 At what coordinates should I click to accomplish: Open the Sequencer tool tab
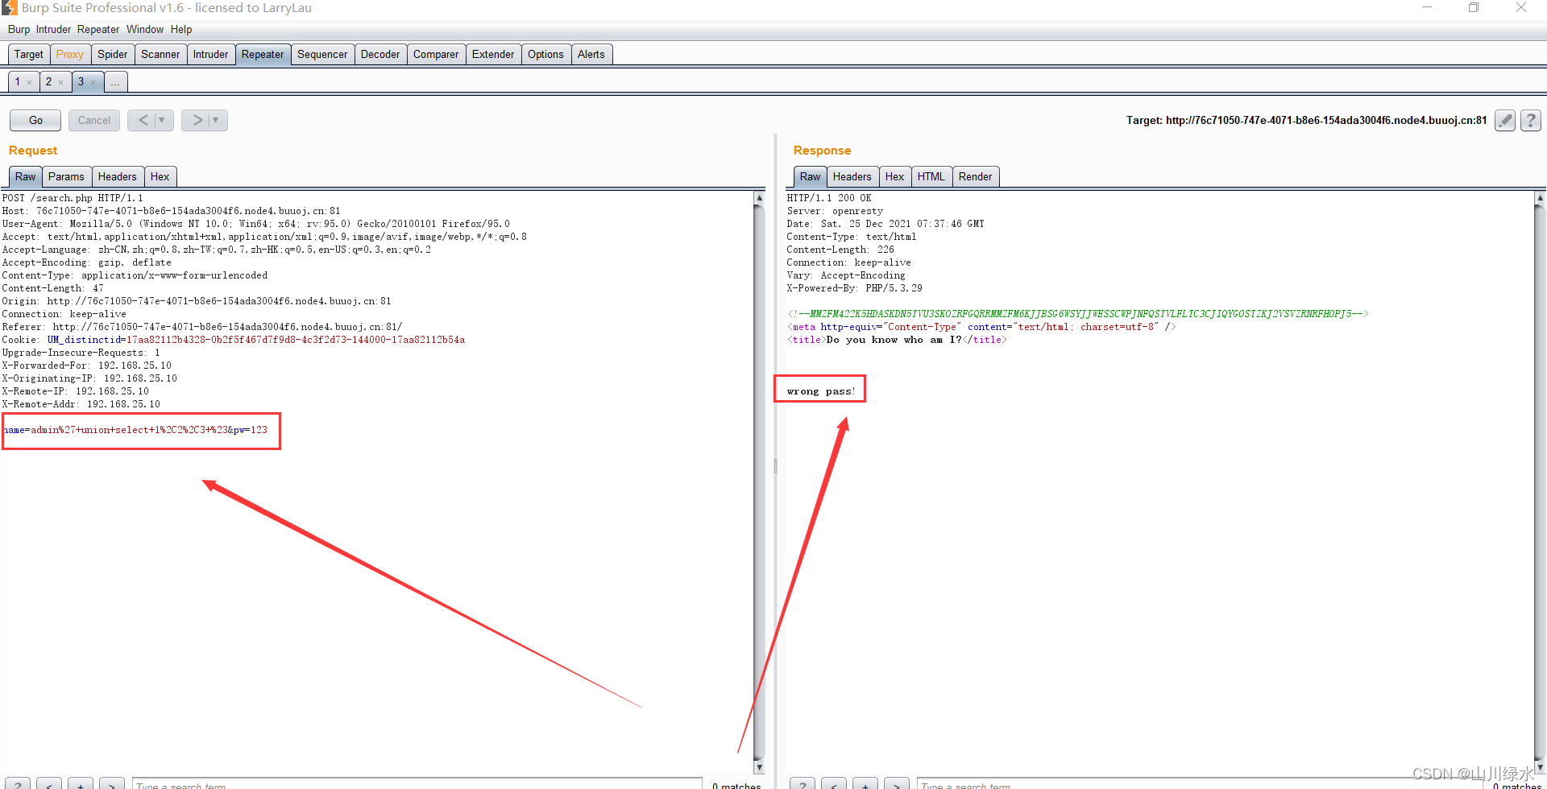[322, 54]
